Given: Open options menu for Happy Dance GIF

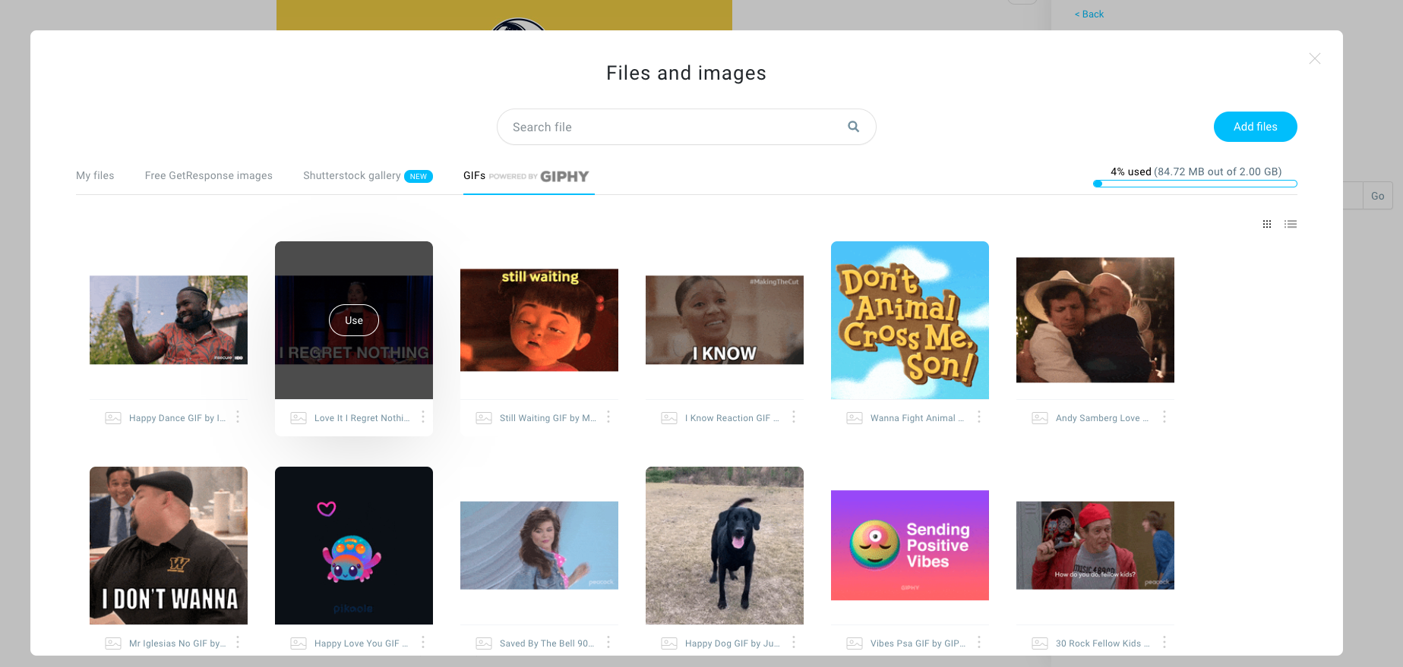Looking at the screenshot, I should click(x=238, y=417).
